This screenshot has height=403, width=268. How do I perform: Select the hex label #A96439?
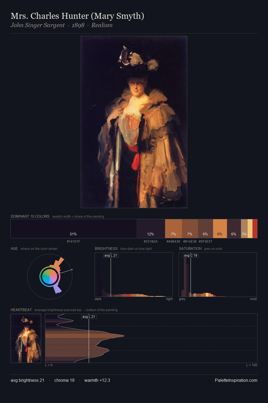pyautogui.click(x=173, y=242)
